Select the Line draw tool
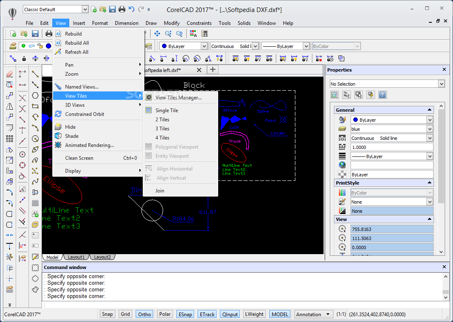Viewport: 453px width, 322px height. tap(35, 74)
